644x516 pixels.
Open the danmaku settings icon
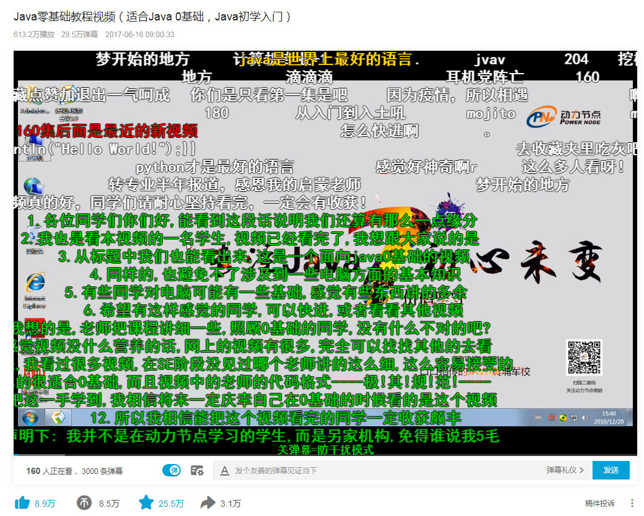(x=197, y=471)
